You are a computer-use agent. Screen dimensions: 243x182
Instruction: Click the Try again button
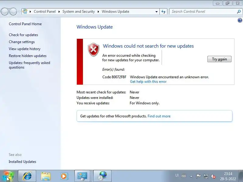[219, 59]
